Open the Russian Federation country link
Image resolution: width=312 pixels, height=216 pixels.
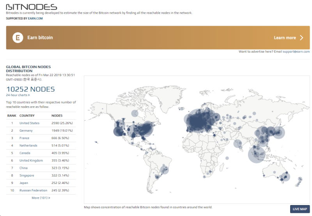tap(33, 190)
